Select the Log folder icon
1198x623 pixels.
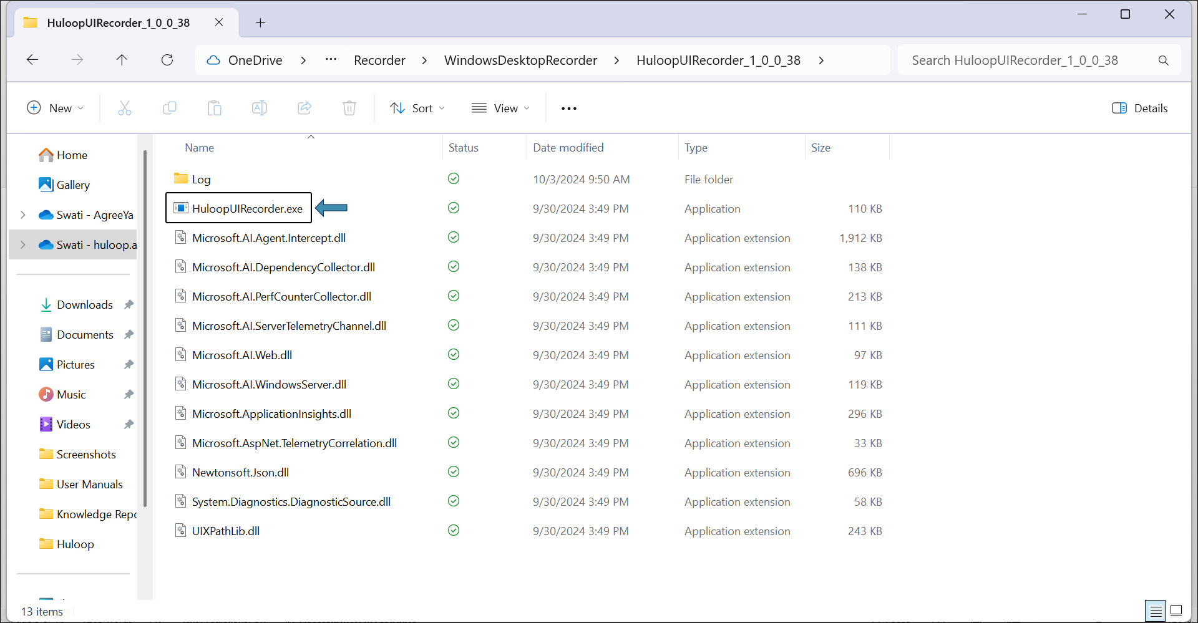pos(181,179)
